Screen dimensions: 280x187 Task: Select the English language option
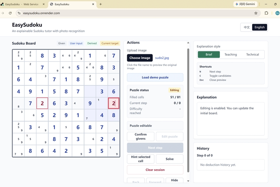pos(260,27)
